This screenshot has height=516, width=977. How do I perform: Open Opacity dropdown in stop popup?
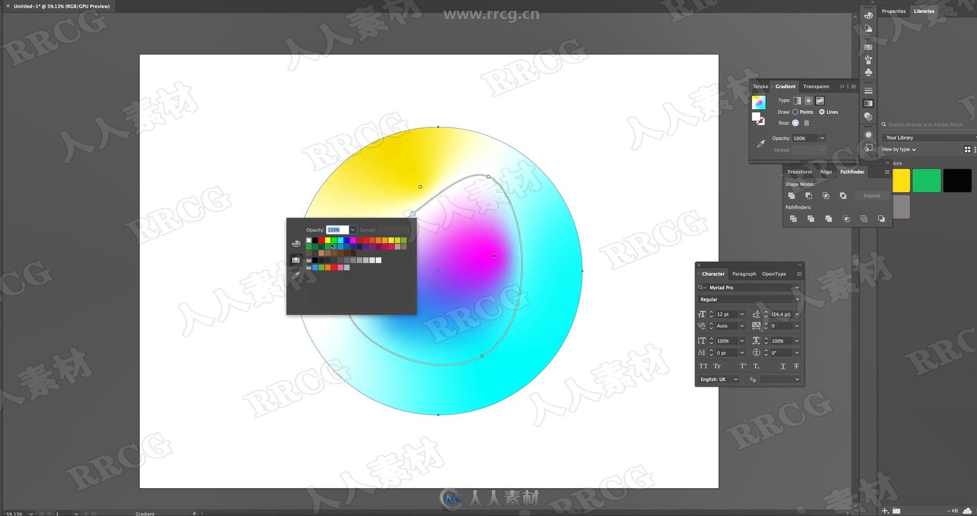click(x=352, y=230)
